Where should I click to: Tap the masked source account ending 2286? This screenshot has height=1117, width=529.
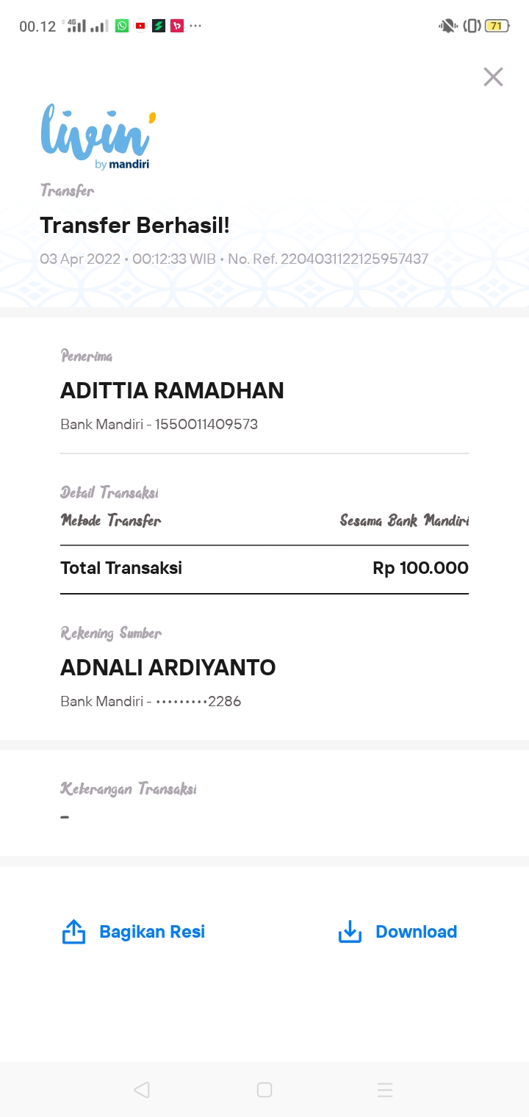[x=198, y=701]
